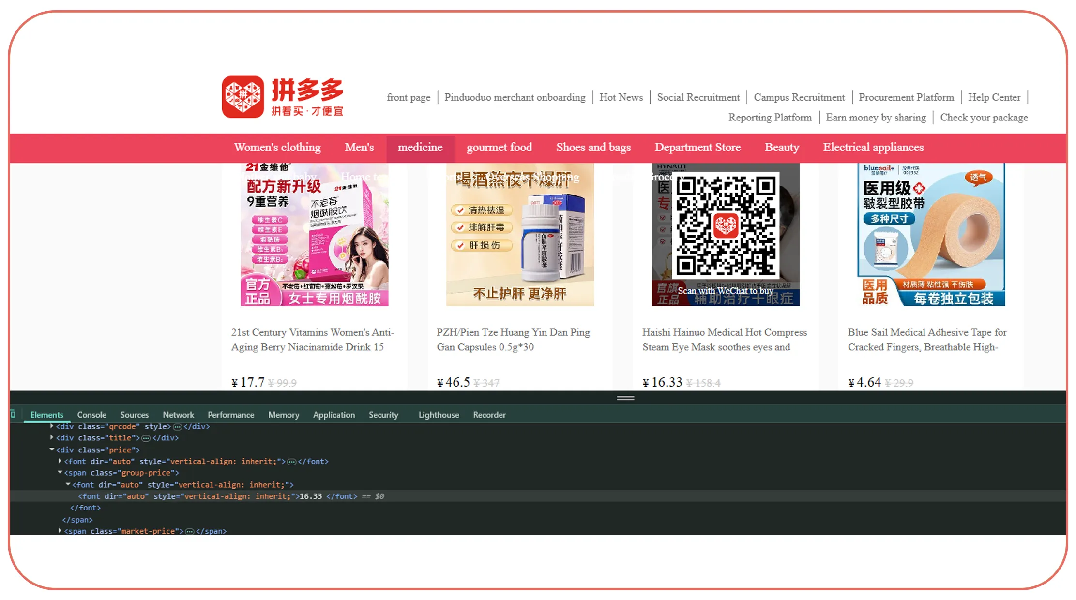1076x600 pixels.
Task: Switch to the Console tab
Action: 91,415
